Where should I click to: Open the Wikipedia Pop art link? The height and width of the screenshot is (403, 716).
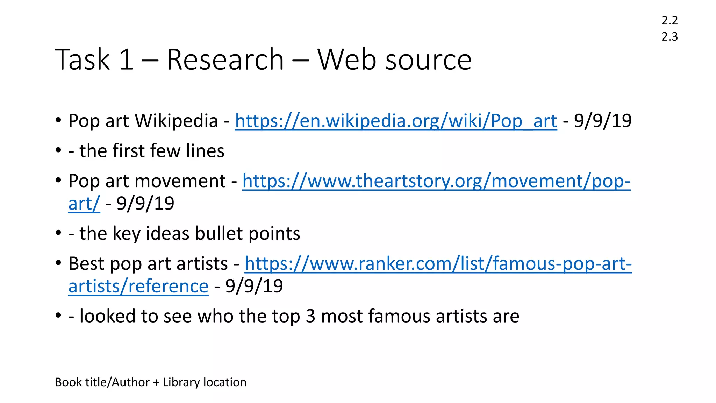click(x=396, y=121)
